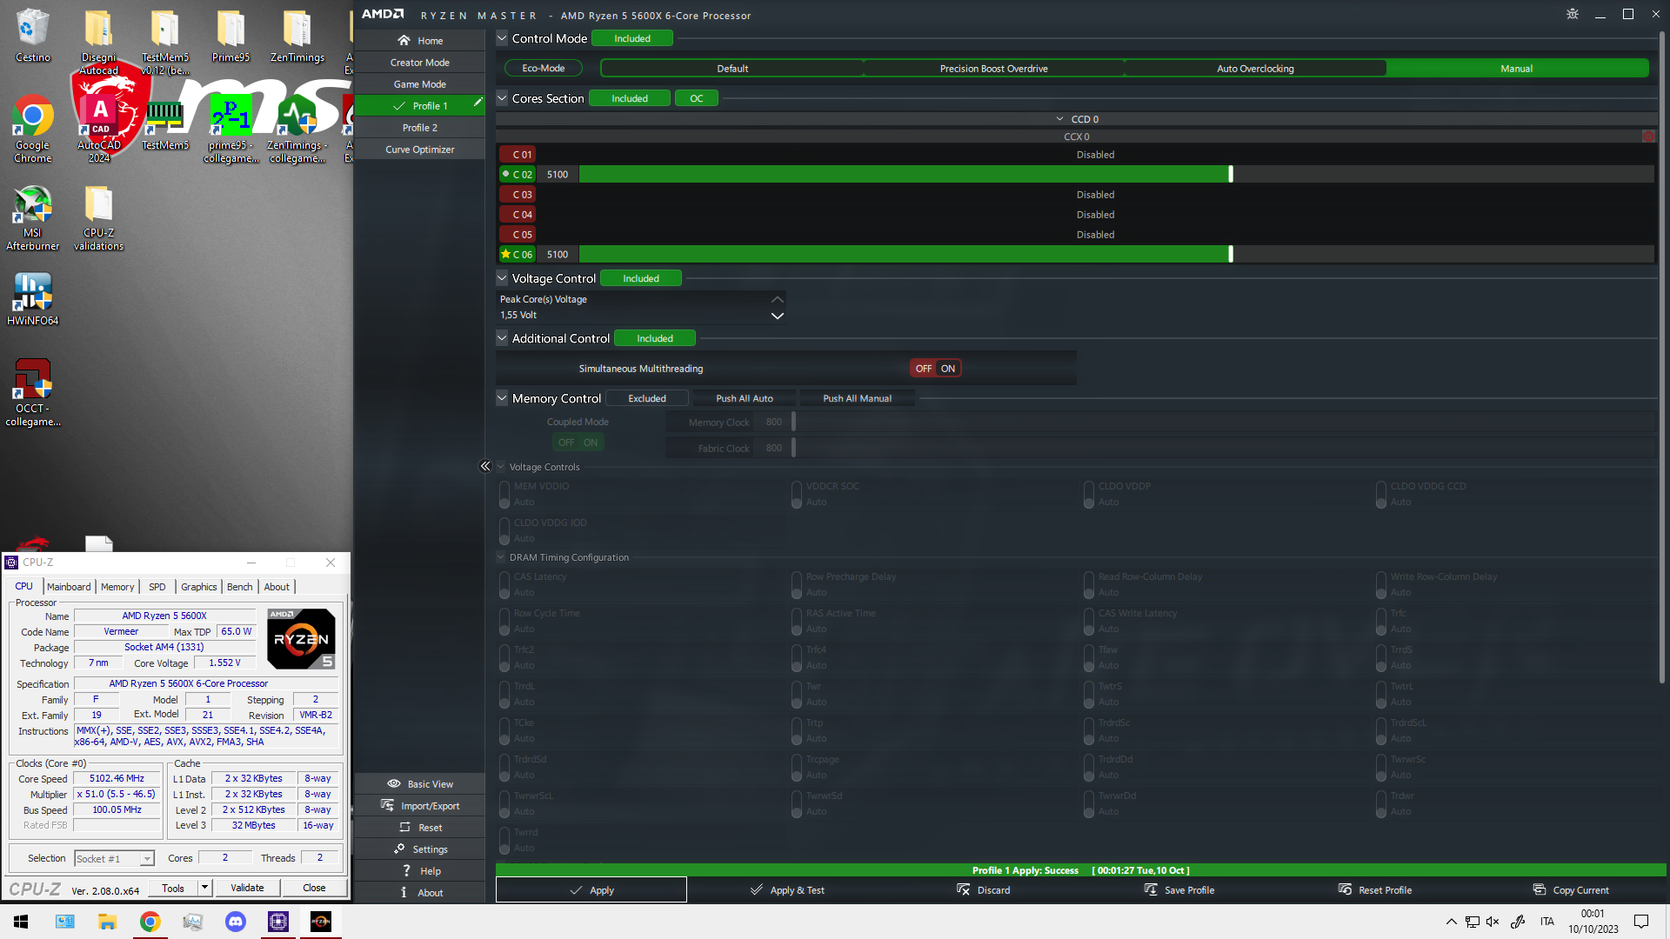
Task: Click Save Profile
Action: pos(1179,889)
